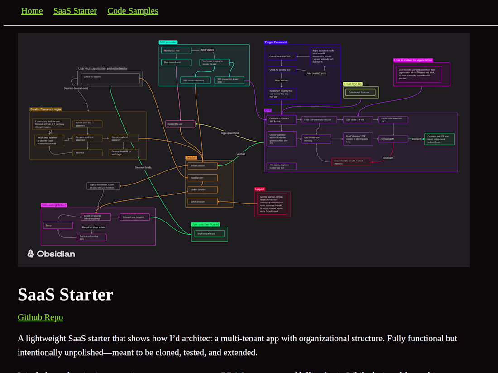Image resolution: width=498 pixels, height=373 pixels.
Task: Open the Github Repo link
Action: click(x=40, y=317)
